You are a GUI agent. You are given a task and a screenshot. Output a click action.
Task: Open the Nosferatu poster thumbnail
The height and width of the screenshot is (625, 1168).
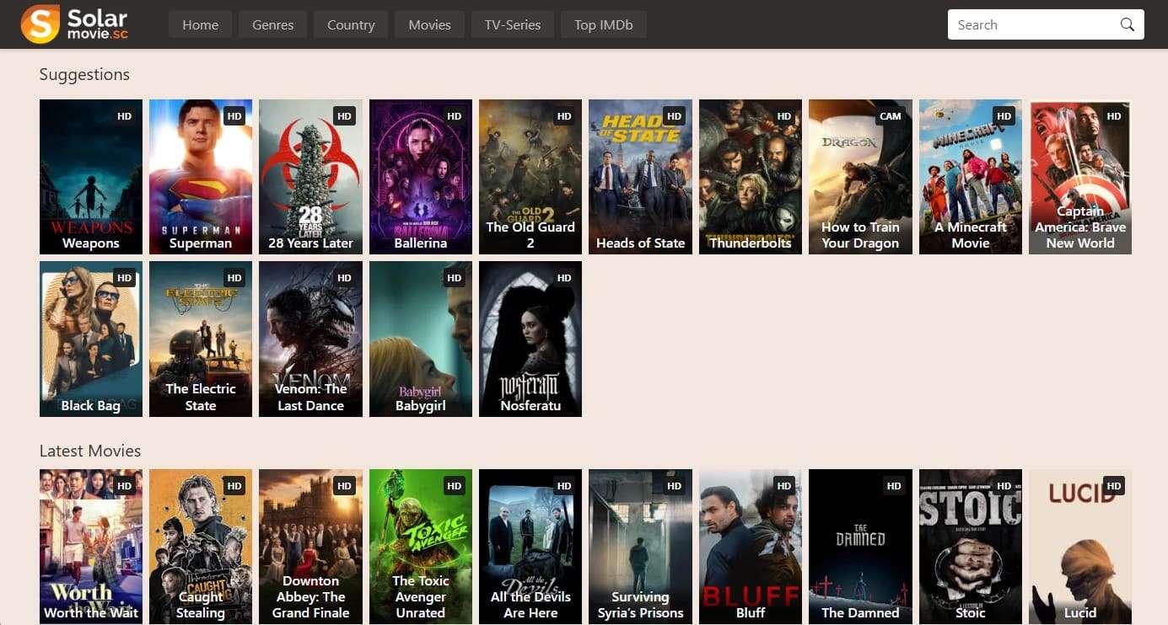click(x=530, y=339)
